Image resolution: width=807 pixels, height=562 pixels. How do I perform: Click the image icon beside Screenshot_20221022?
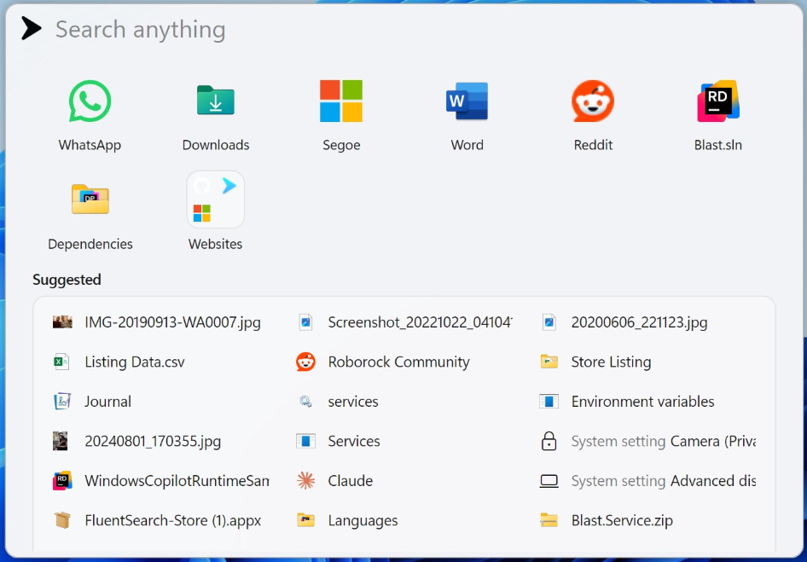305,322
